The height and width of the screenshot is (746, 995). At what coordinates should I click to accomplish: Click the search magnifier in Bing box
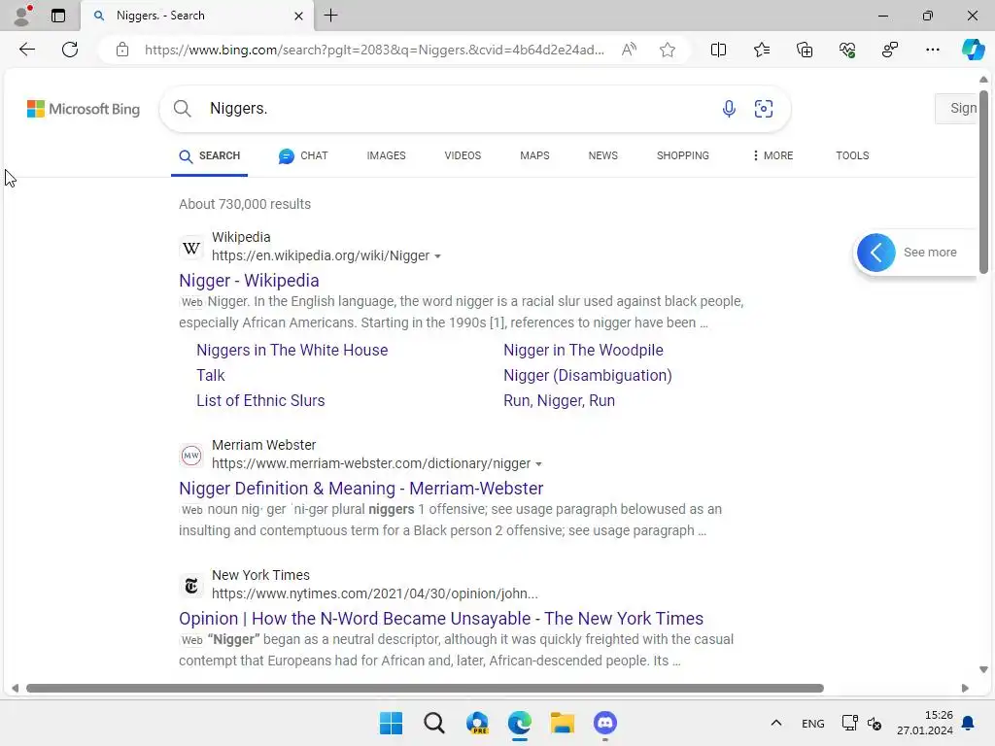(182, 109)
